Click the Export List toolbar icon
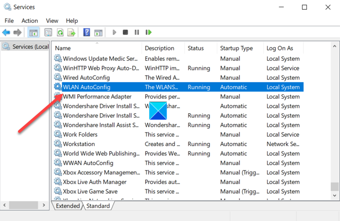The height and width of the screenshot is (221, 340). tap(71, 33)
